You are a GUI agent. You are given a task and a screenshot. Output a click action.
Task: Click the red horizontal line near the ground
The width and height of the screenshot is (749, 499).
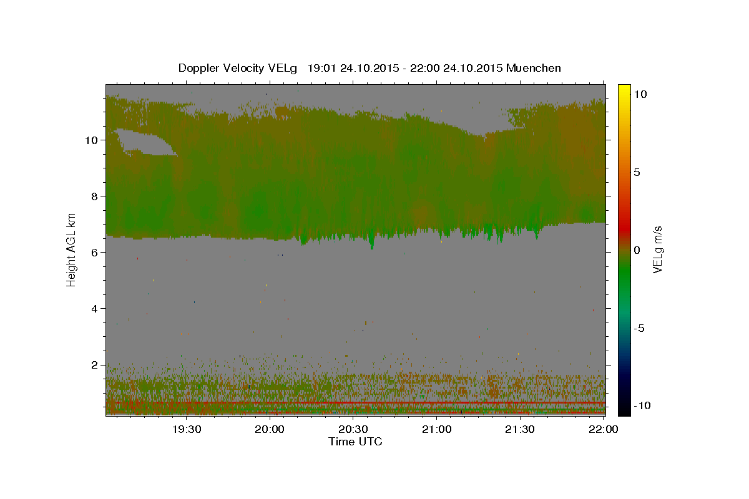(x=355, y=403)
